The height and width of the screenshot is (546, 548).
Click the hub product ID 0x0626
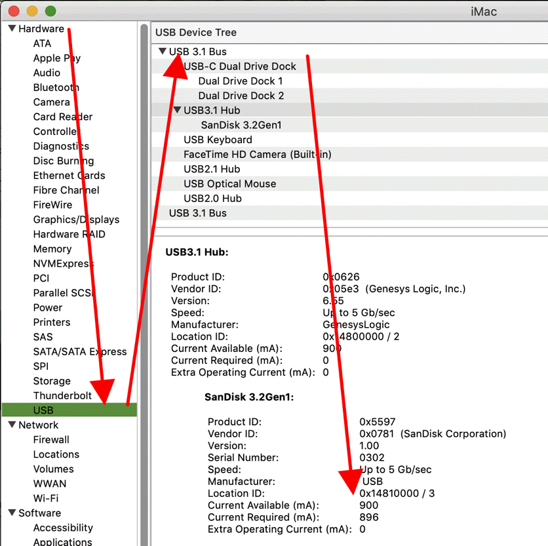(x=341, y=277)
